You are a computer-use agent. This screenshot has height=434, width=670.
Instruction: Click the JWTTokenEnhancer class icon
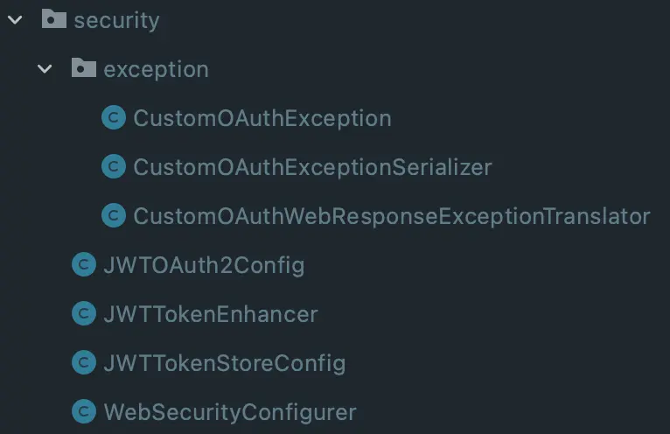point(84,313)
